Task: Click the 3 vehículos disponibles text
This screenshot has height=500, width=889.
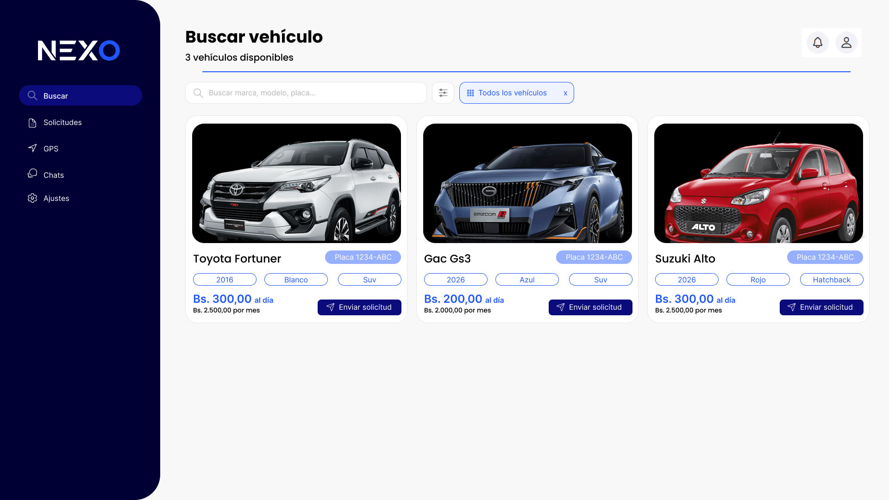Action: [x=239, y=57]
